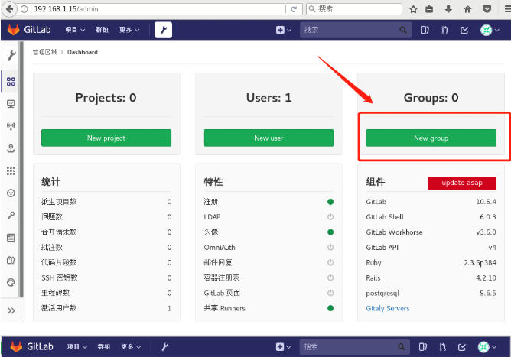The width and height of the screenshot is (511, 357).
Task: Click the 共享 Runners green indicator
Action: [330, 308]
